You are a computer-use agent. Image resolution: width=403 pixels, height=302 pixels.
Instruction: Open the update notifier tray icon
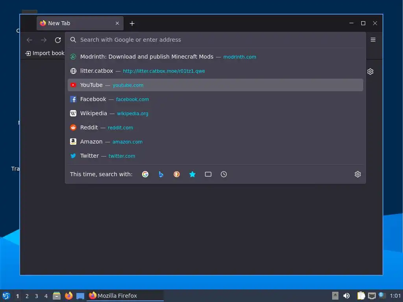click(382, 296)
